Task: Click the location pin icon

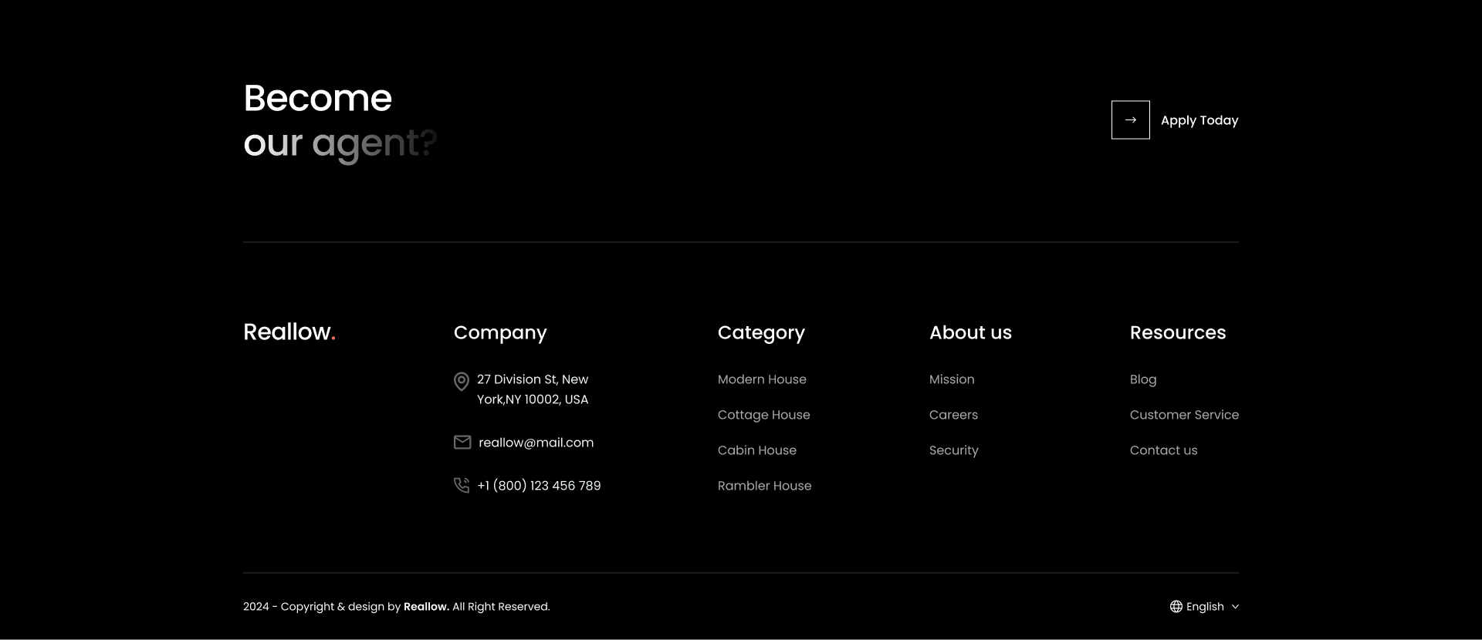Action: [x=462, y=381]
